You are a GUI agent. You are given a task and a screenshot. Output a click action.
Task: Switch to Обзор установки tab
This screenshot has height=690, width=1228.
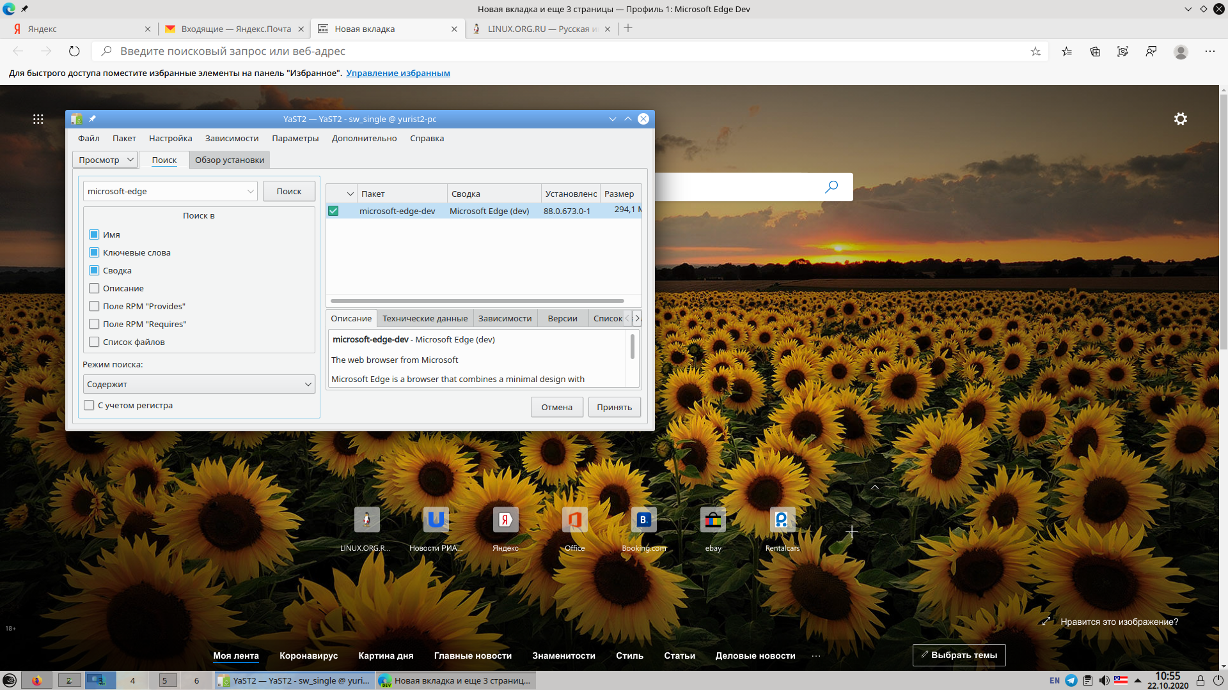230,160
